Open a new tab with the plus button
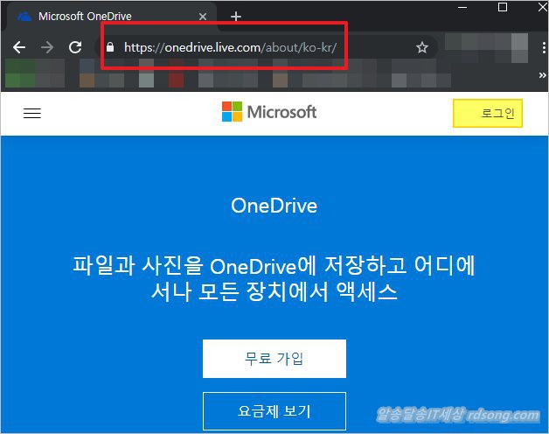 coord(235,17)
